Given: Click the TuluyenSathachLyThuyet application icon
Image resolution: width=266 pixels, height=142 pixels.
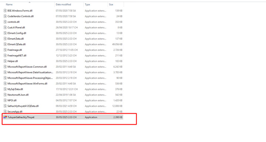Looking at the screenshot, I should coord(5,117).
